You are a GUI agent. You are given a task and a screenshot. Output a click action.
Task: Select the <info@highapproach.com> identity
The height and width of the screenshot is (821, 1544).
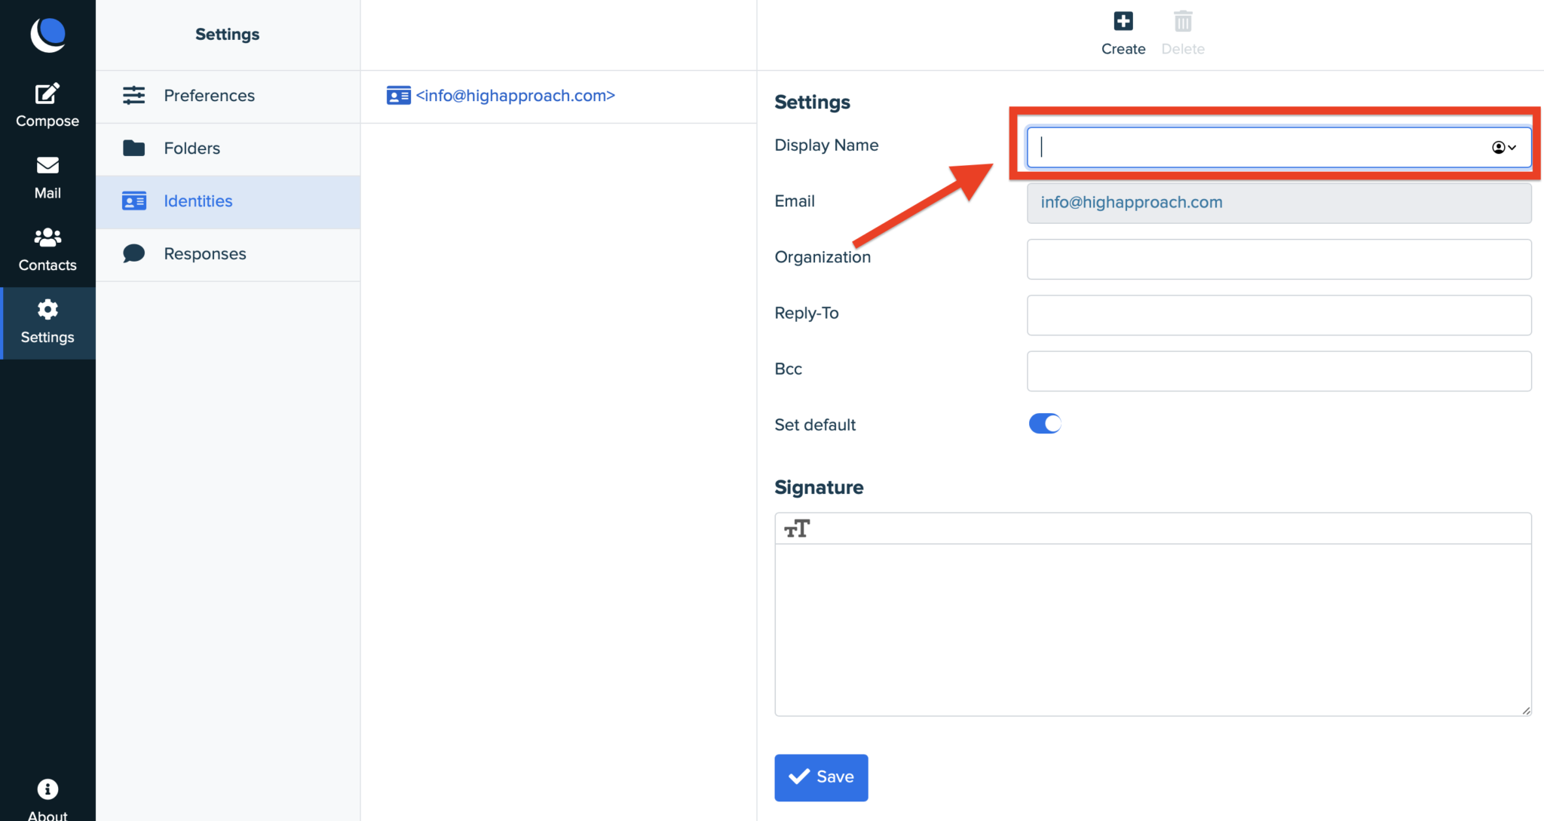[x=558, y=96]
